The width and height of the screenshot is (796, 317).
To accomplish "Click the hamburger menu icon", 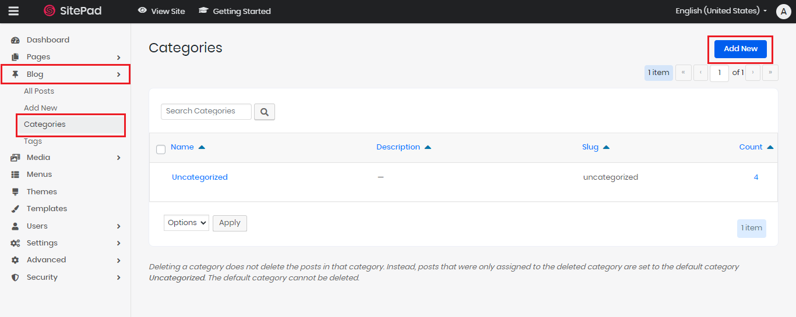I will click(13, 11).
